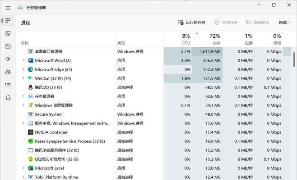The height and width of the screenshot is (180, 297).
Task: Open the Details list page in sidebar
Action: point(8,85)
